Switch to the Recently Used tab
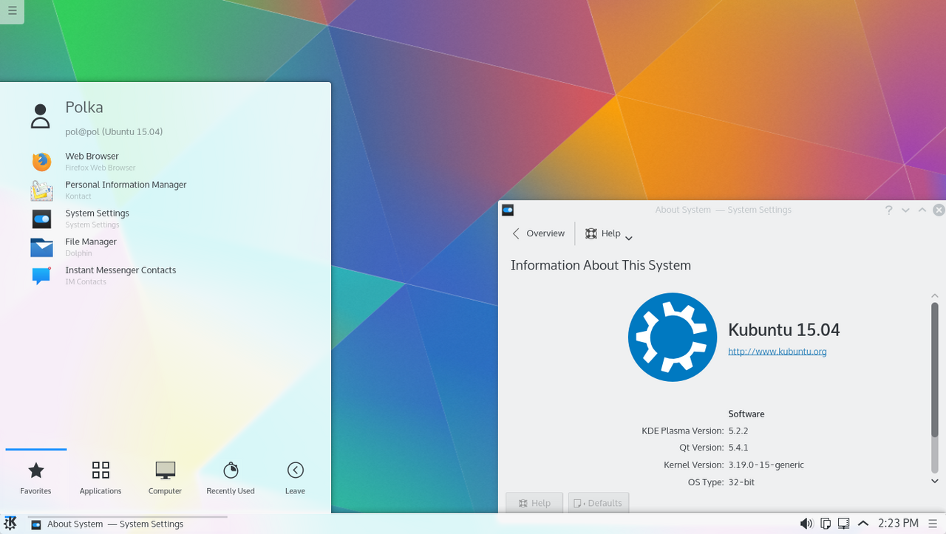This screenshot has width=946, height=534. pyautogui.click(x=231, y=478)
